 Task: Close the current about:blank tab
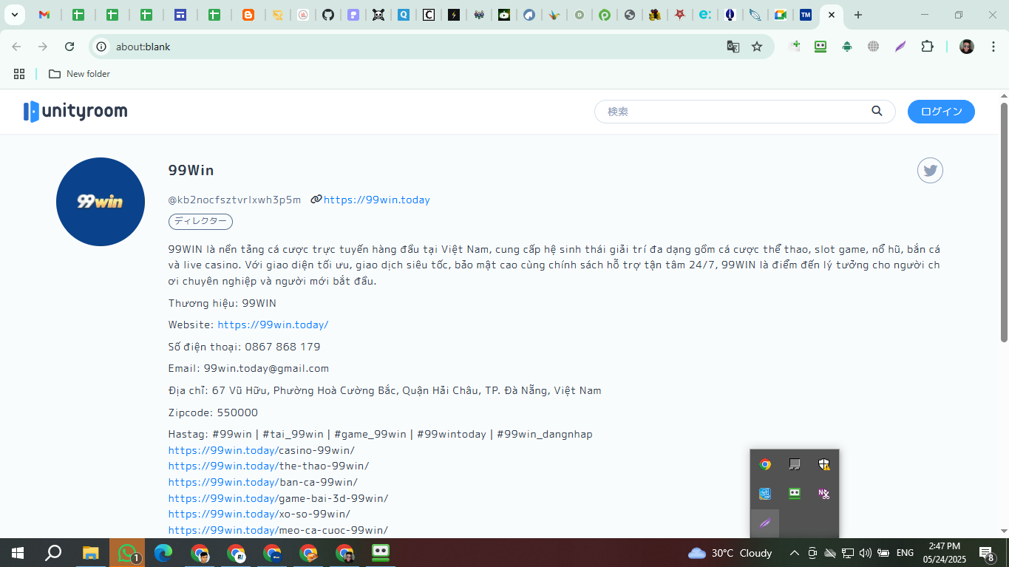click(x=832, y=15)
